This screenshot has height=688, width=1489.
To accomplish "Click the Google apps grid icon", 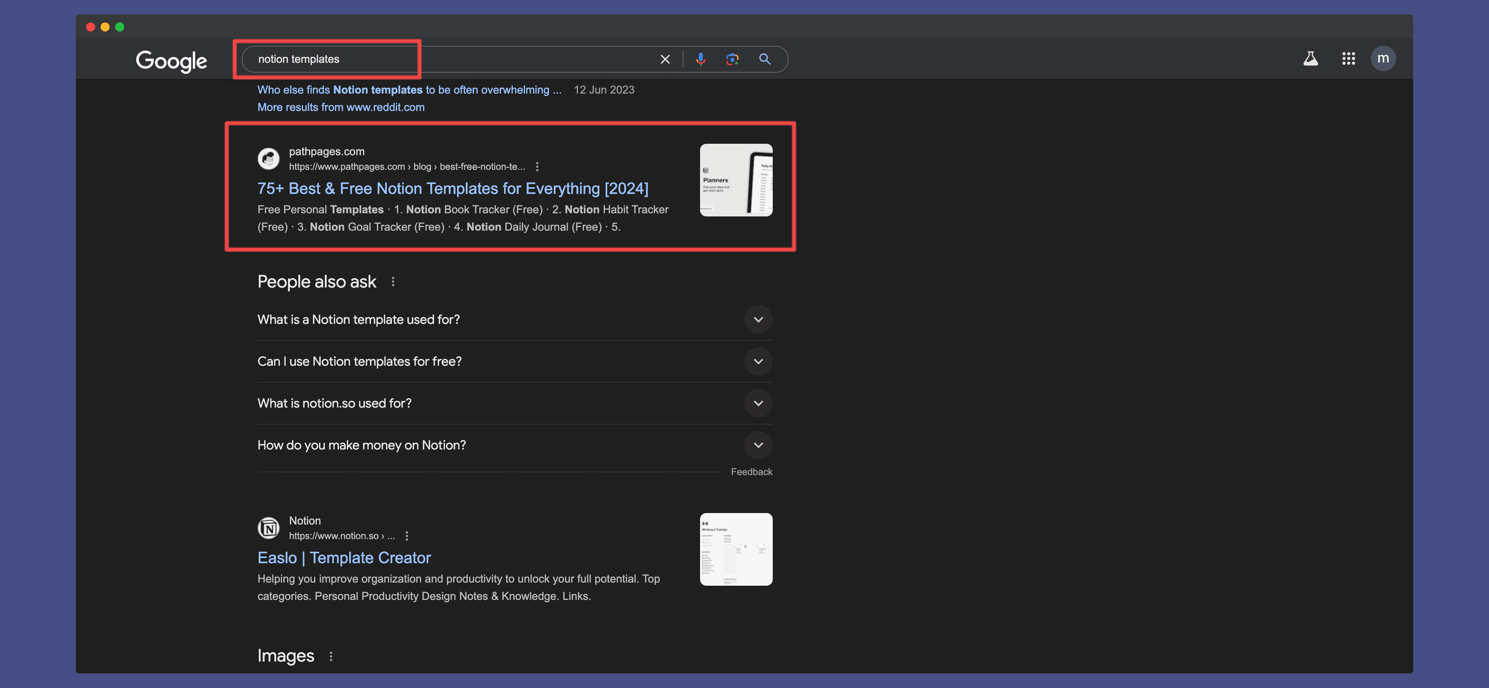I will click(1348, 58).
